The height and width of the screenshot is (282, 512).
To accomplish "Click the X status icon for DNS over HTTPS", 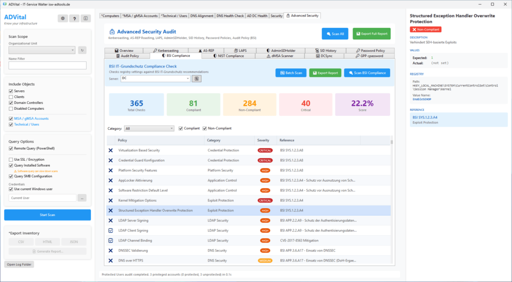I will (x=110, y=261).
